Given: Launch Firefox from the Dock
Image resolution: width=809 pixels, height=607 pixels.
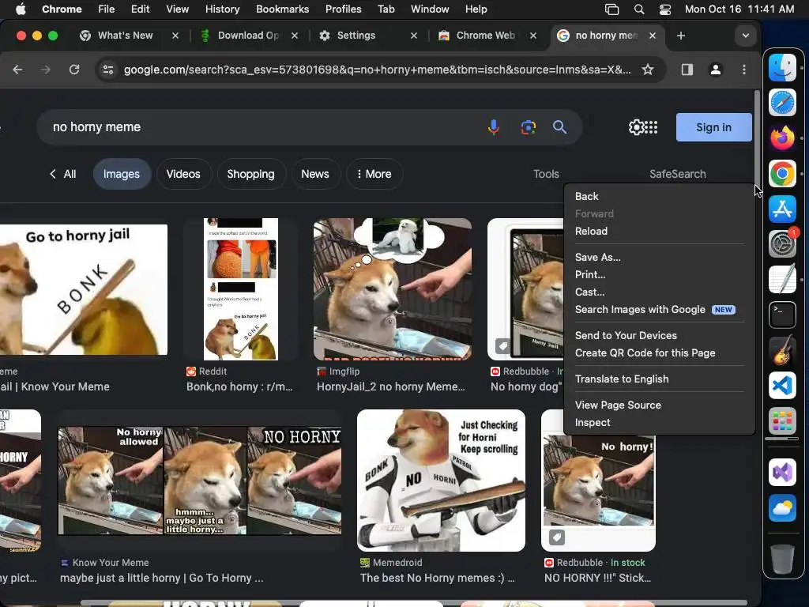Looking at the screenshot, I should point(783,138).
